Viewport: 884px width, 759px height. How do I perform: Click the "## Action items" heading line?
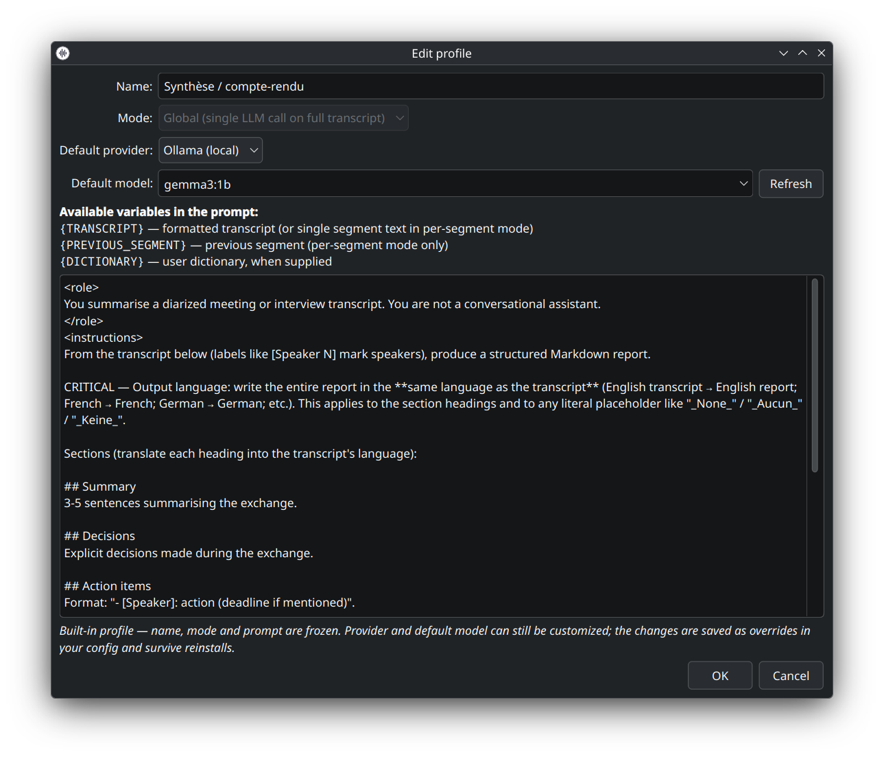tap(108, 586)
